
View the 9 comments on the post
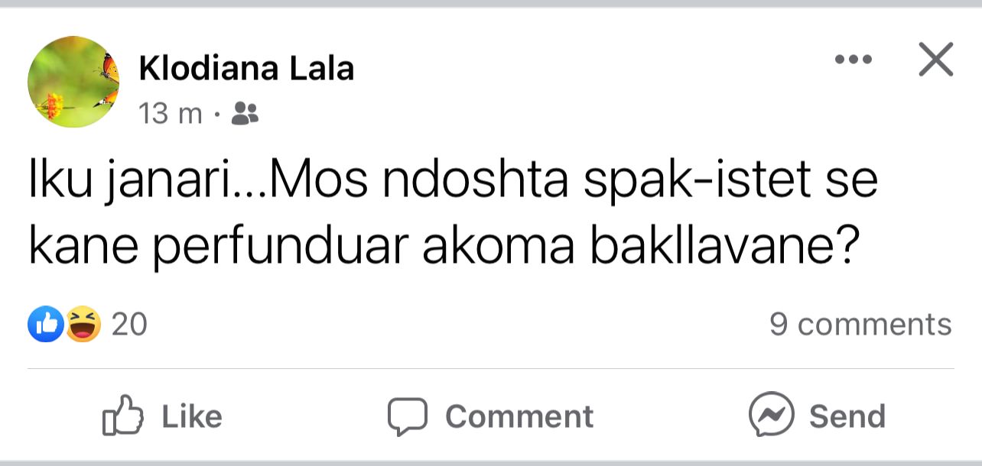tap(860, 325)
